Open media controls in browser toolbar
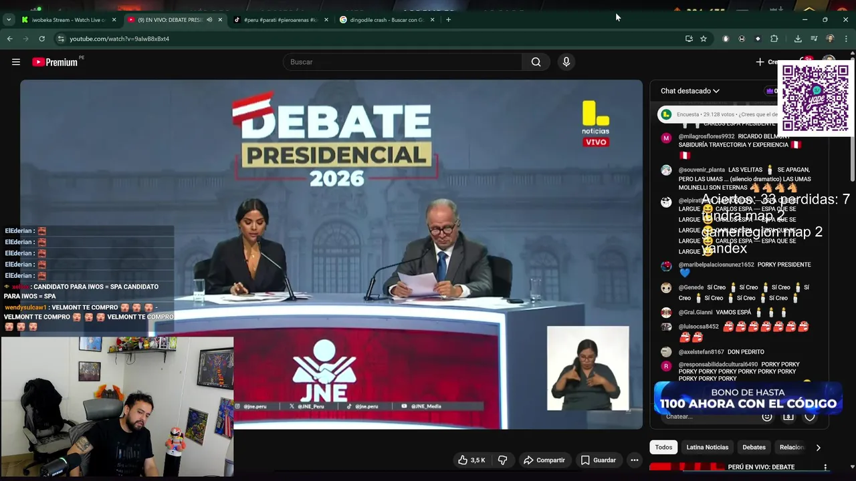Viewport: 856px width, 481px height. [814, 39]
